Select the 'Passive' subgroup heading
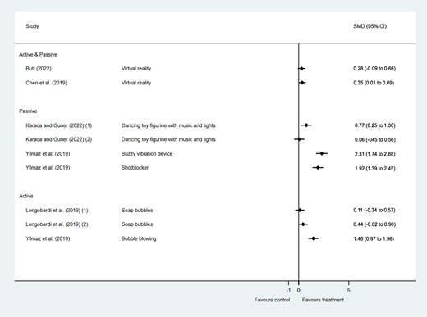427x317 pixels. click(x=28, y=111)
